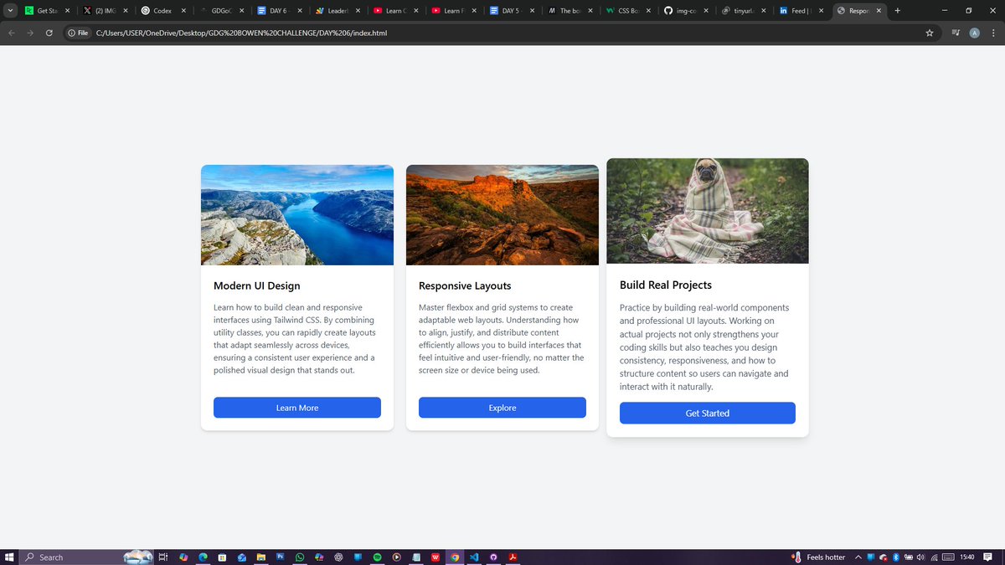Screen dimensions: 1005x565
Task: Click the red canyon image on Responsive Layouts card
Action: tap(502, 215)
